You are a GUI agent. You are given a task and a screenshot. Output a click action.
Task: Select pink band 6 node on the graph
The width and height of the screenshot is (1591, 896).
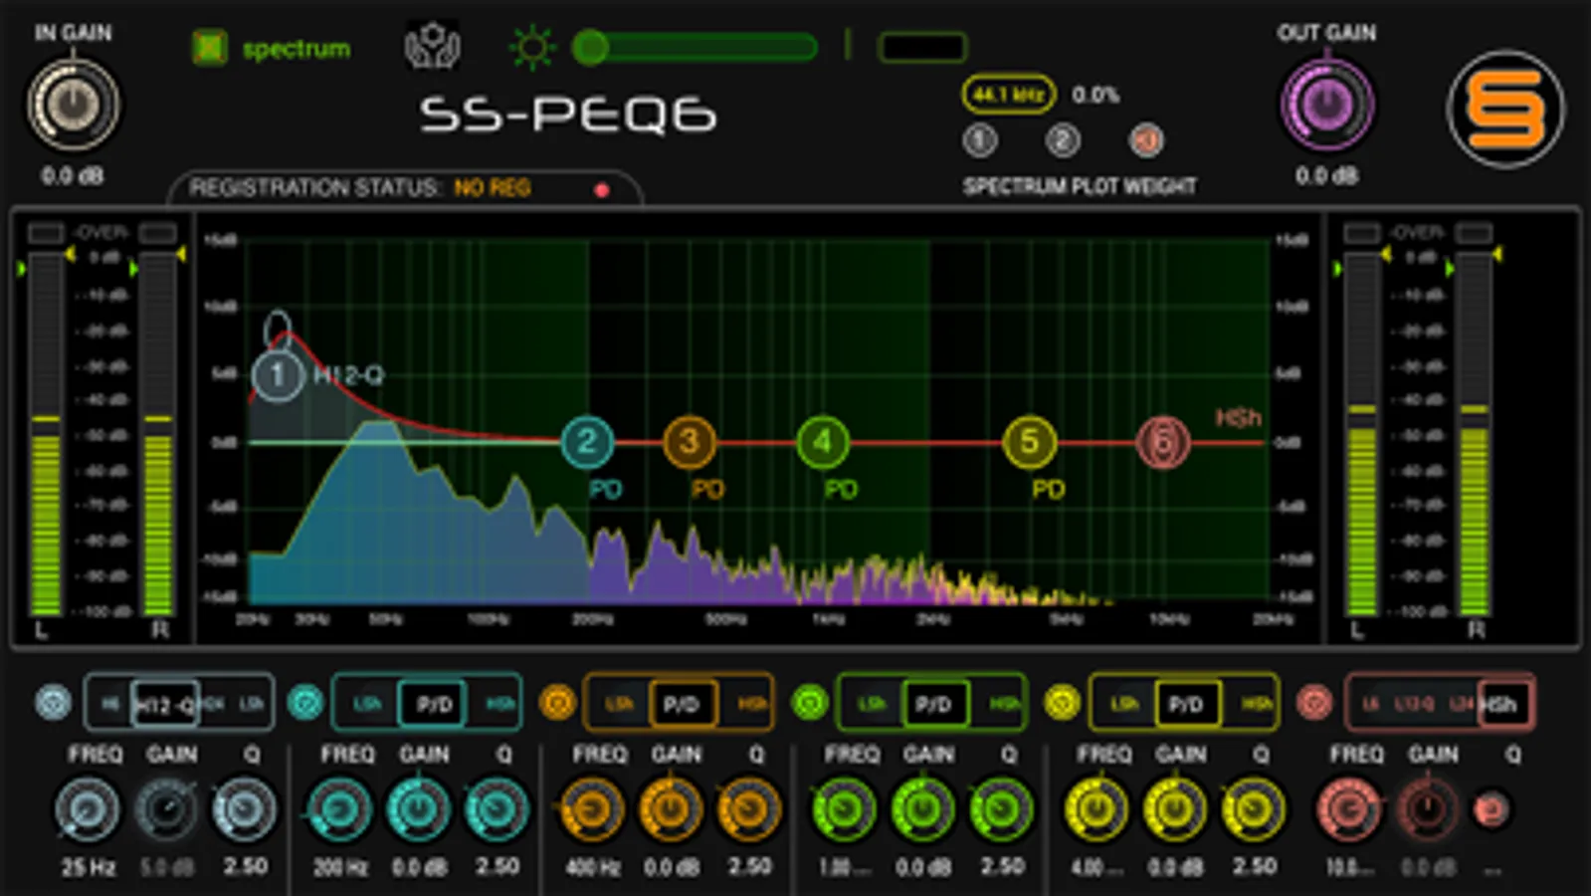[1162, 441]
